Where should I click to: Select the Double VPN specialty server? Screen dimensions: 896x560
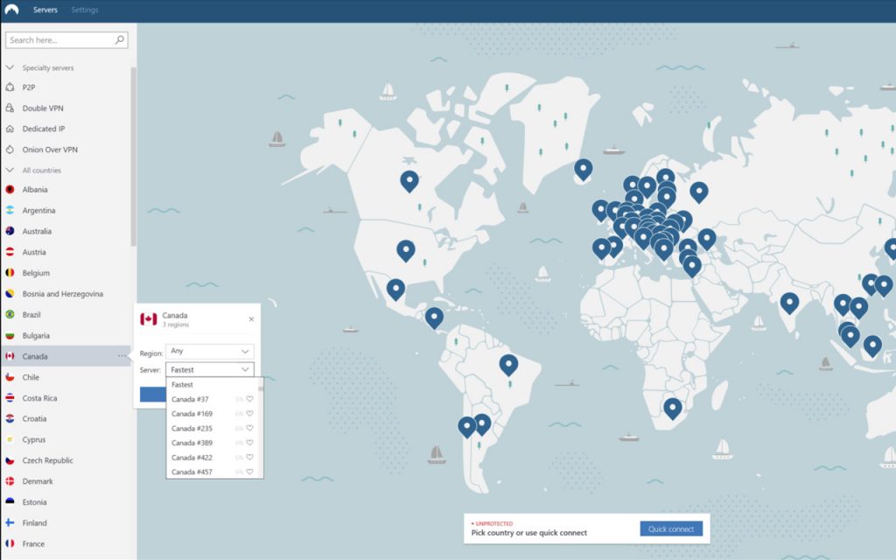tap(43, 108)
